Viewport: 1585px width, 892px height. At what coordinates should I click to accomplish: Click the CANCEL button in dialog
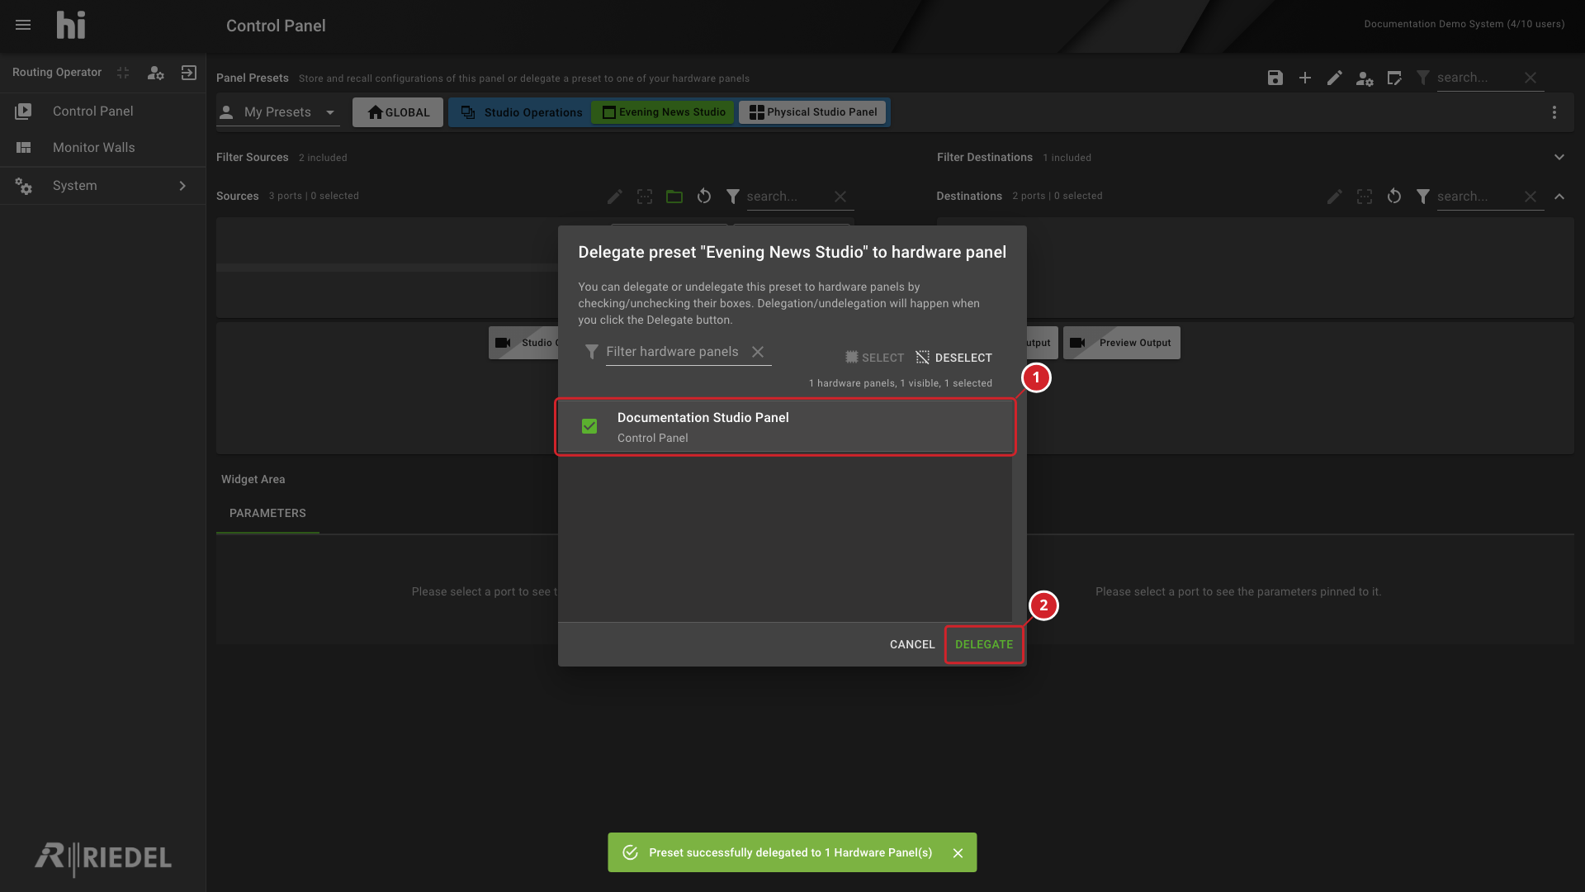[912, 644]
